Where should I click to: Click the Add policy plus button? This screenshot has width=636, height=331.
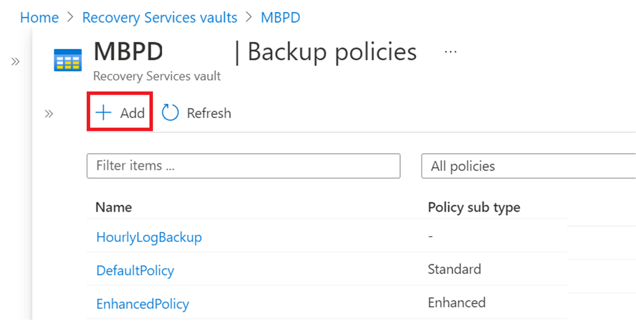click(x=120, y=113)
